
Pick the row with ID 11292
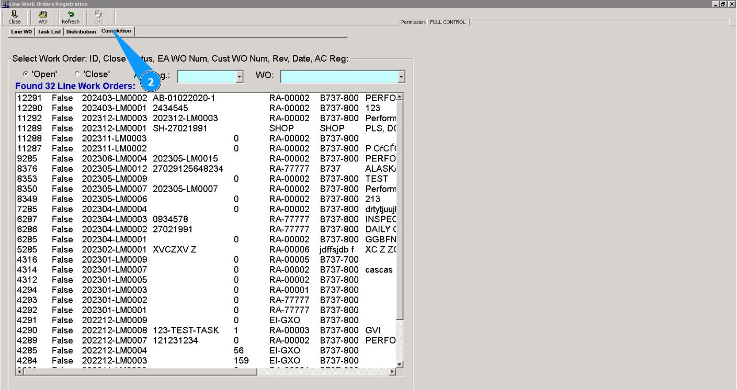206,118
